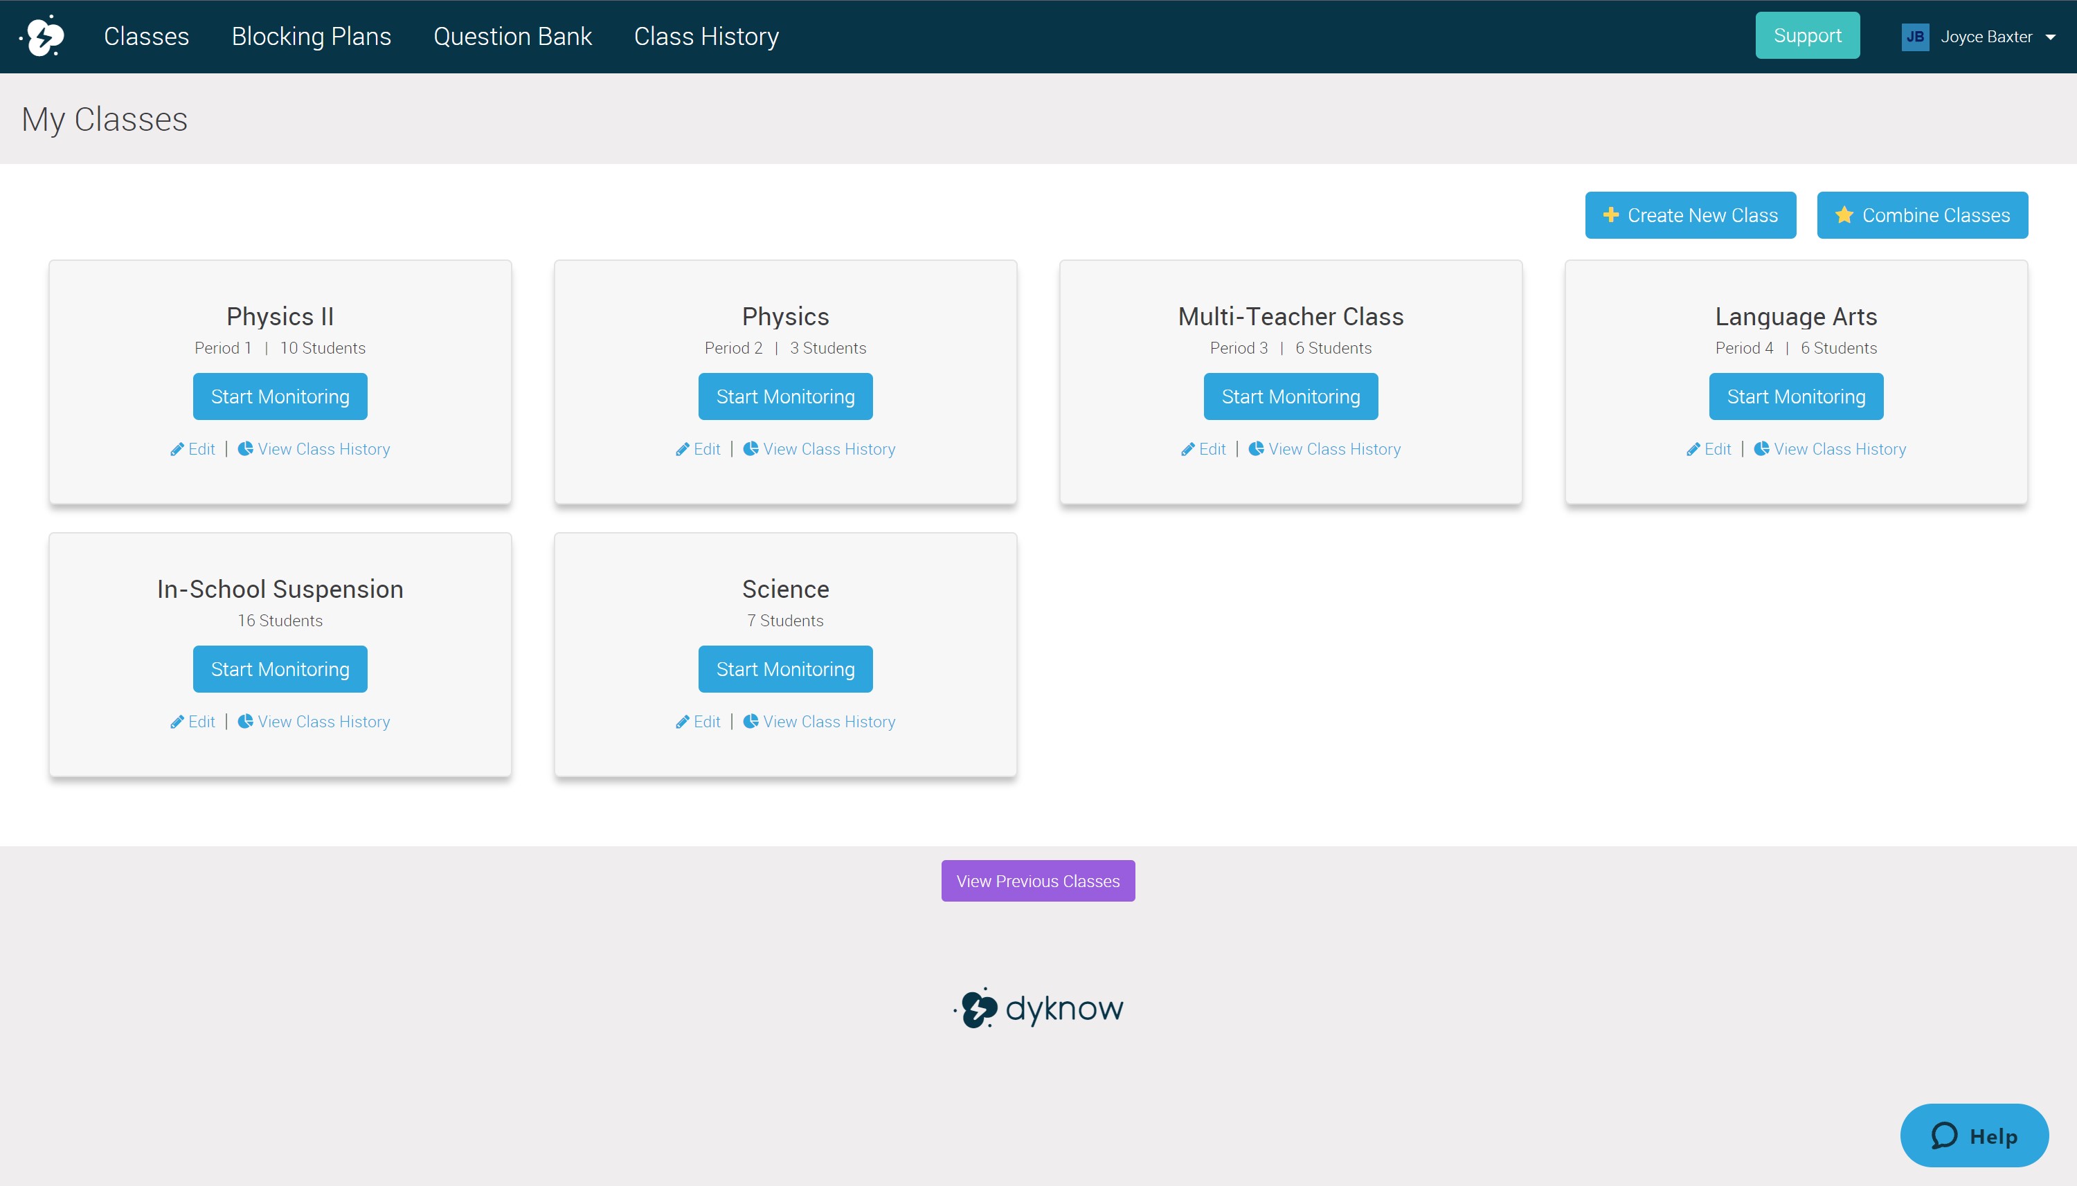This screenshot has width=2077, height=1186.
Task: Open View Class History on the Physics Period 2 card
Action: click(819, 449)
